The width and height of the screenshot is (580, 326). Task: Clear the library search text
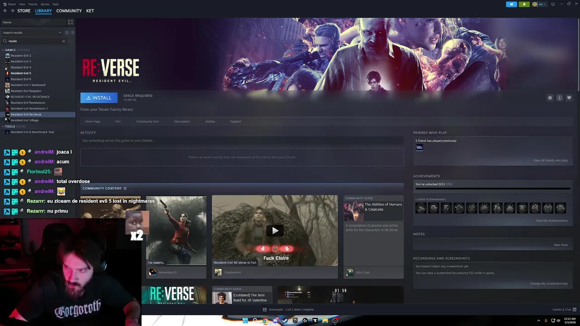click(63, 41)
